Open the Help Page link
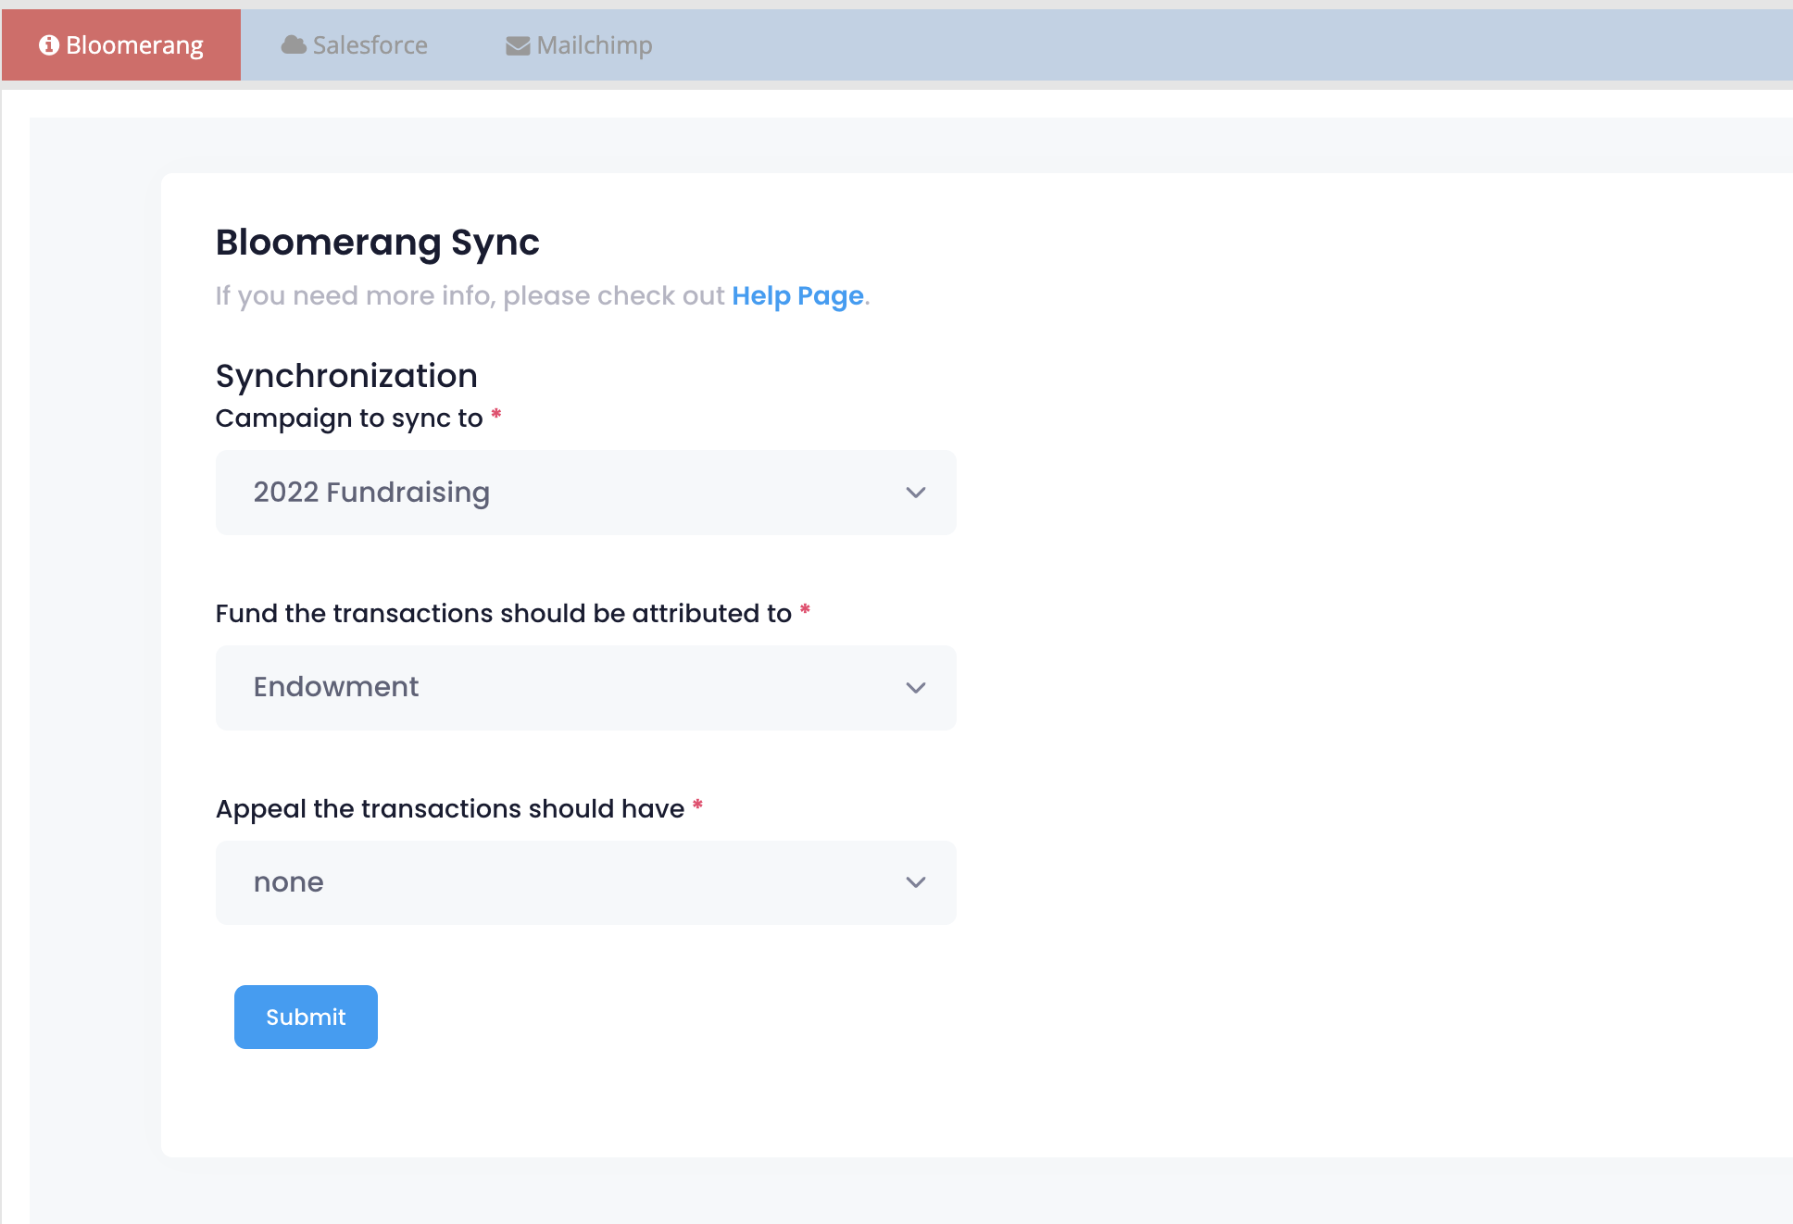Screen dimensions: 1793x1224 (797, 295)
